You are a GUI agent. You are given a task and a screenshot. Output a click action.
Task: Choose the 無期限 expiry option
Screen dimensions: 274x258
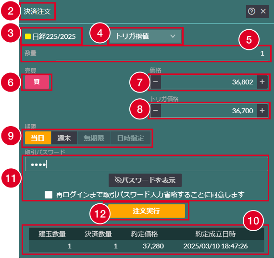(x=94, y=138)
